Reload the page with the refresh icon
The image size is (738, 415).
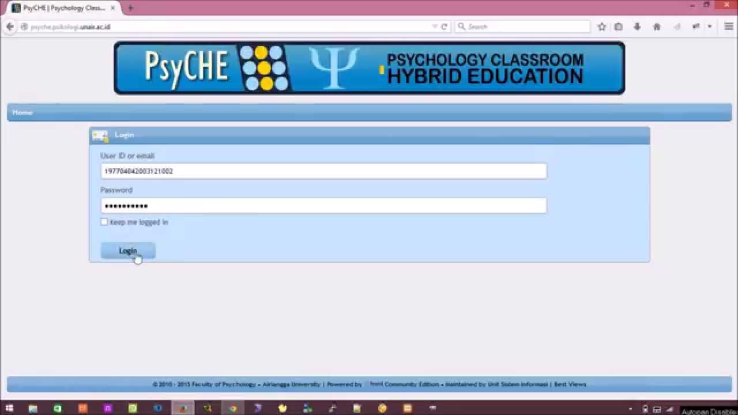(444, 27)
